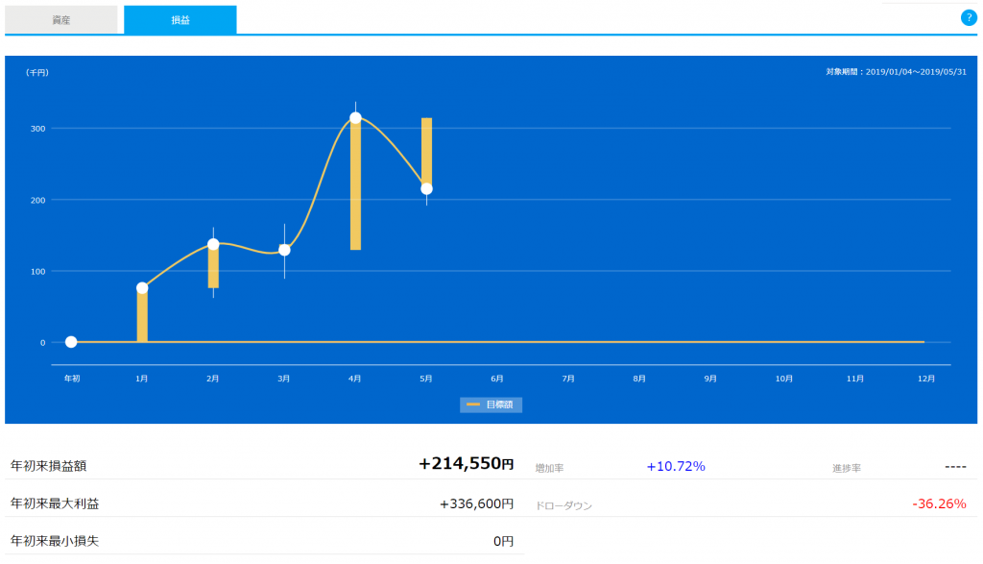Click the 12月 axis label
983x564 pixels.
926,379
